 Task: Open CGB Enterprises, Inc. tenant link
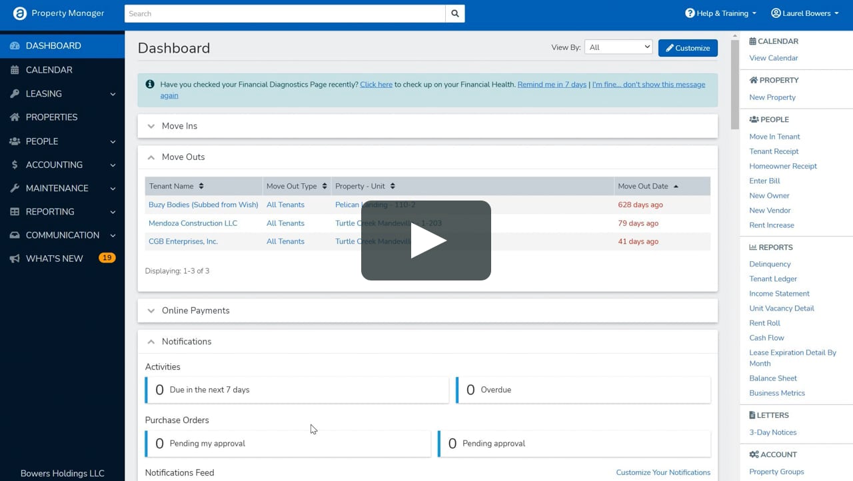point(183,241)
